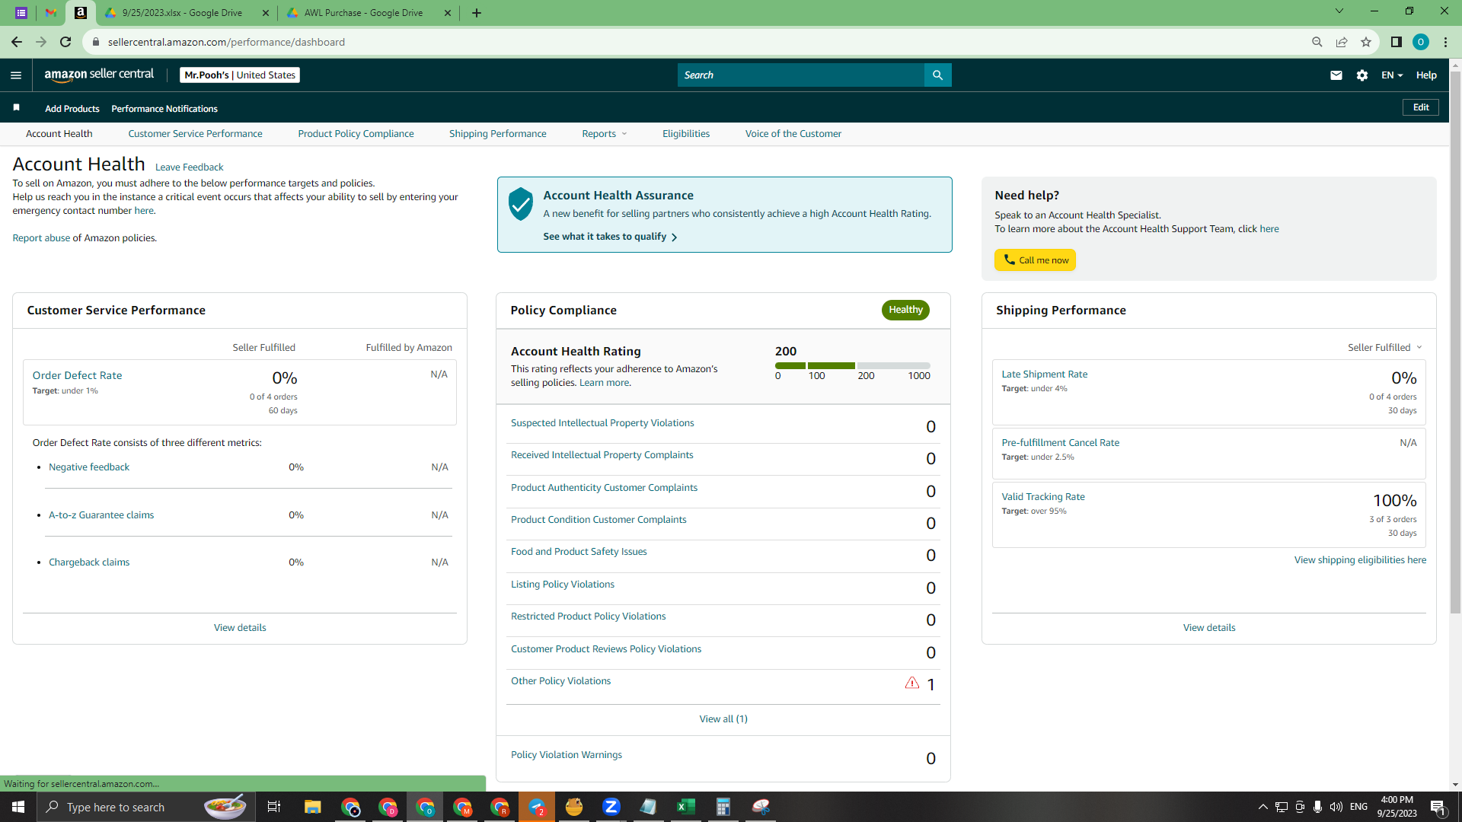Open the Windows Start menu

[18, 807]
